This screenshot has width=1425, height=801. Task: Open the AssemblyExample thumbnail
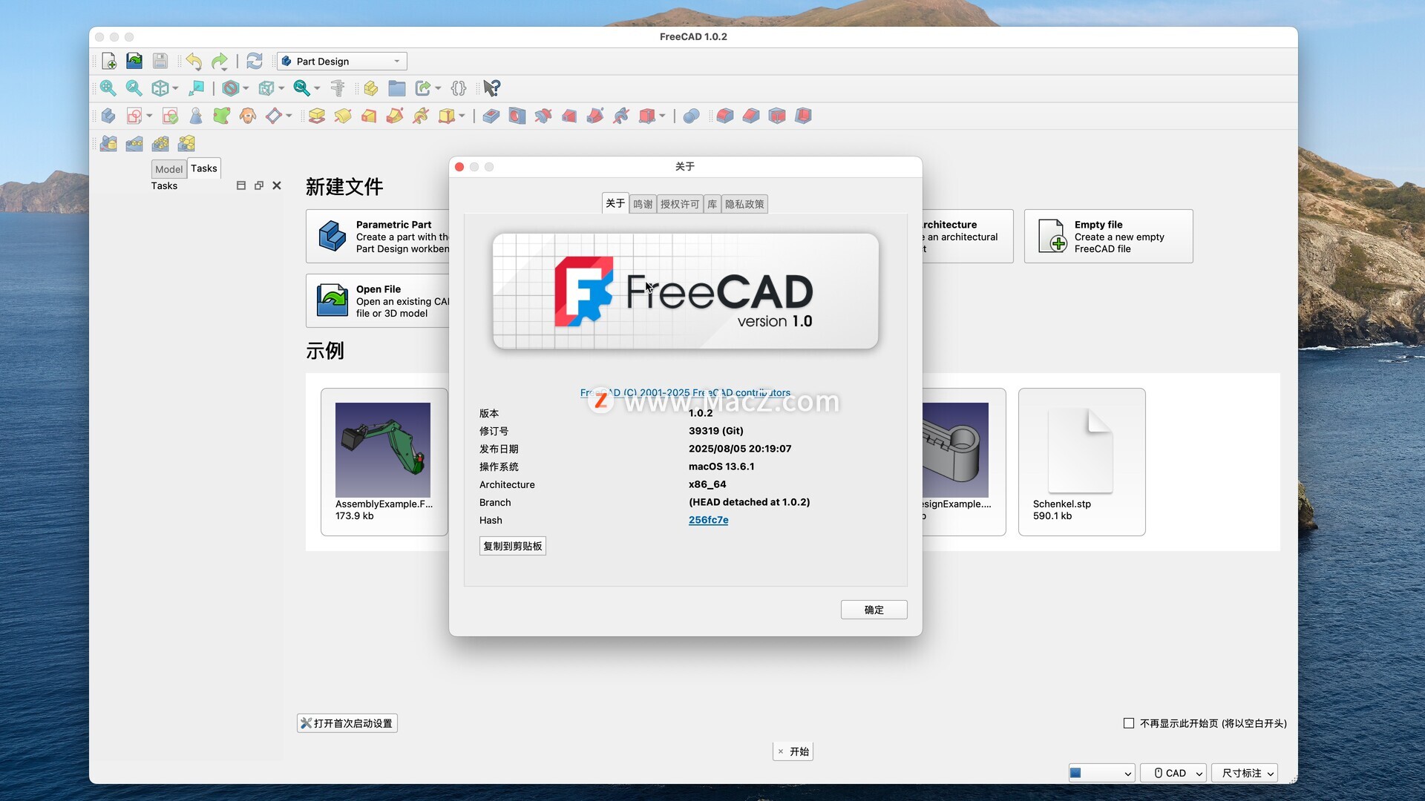(383, 450)
